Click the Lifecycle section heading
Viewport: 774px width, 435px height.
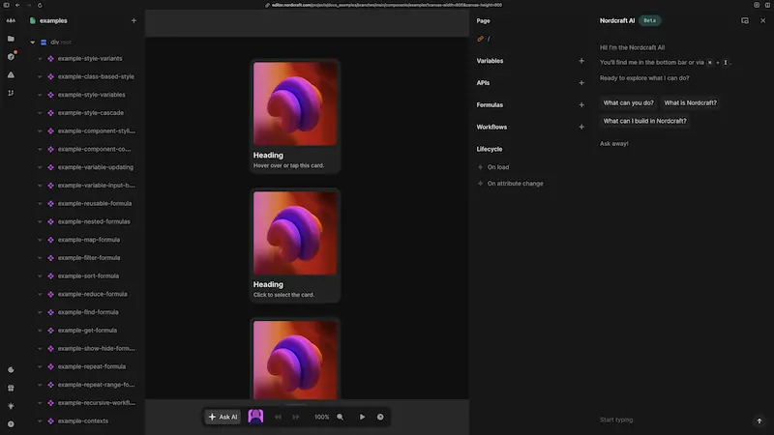click(x=490, y=149)
